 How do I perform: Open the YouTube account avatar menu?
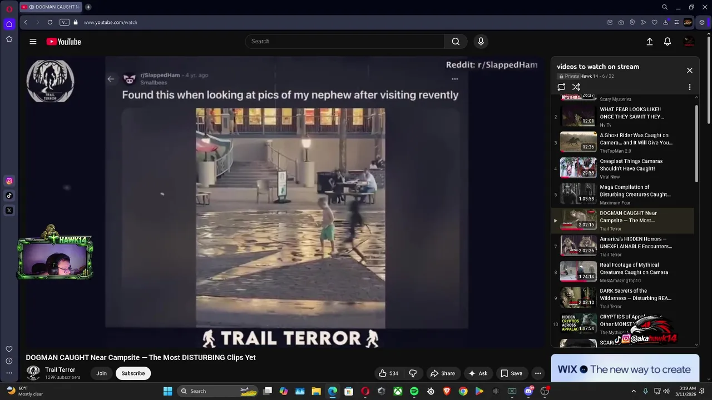(x=689, y=42)
